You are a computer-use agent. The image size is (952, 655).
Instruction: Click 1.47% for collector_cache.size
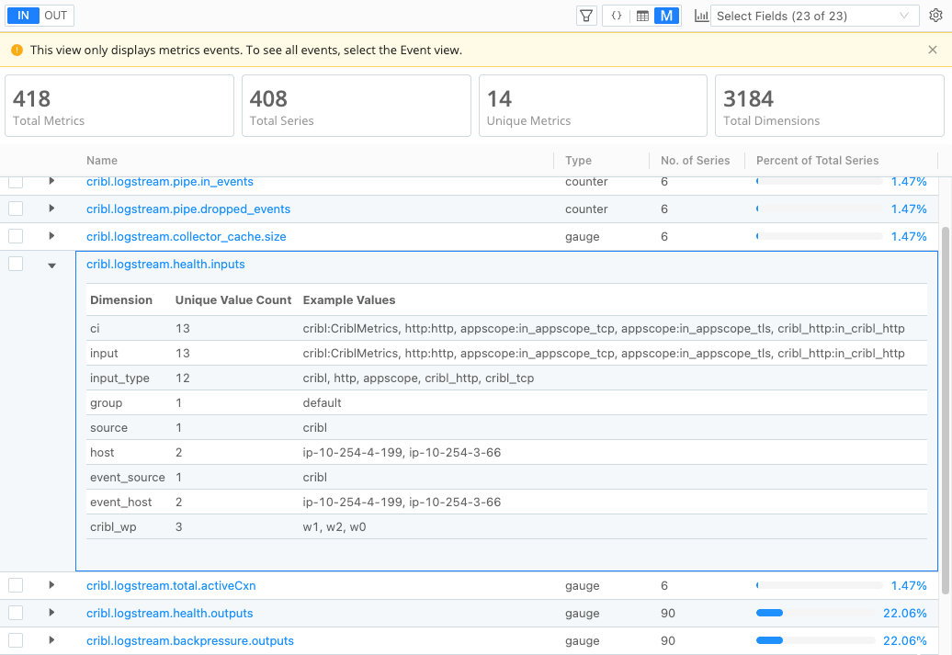tap(908, 236)
